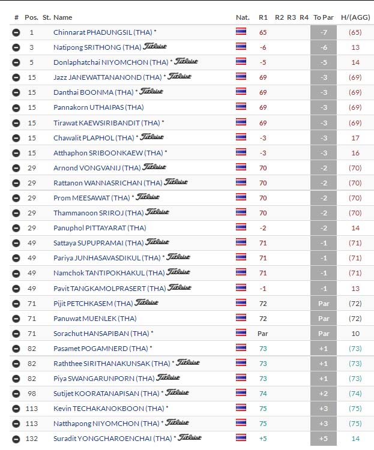Viewport: 374px width, 450px height.
Task: Click R1 score 73 for Pasamet POGAMNERD
Action: [262, 348]
